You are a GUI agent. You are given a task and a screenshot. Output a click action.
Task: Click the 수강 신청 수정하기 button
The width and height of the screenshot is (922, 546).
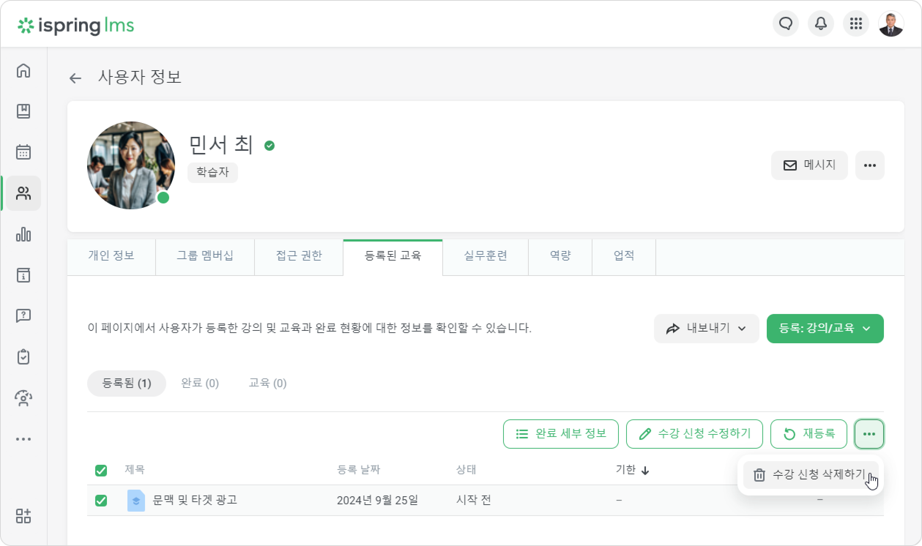point(694,434)
